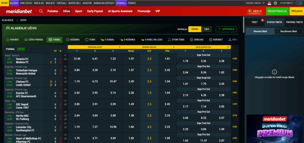The height and width of the screenshot is (143, 304).
Task: Click the Serbian flag language icon
Action: (269, 3)
